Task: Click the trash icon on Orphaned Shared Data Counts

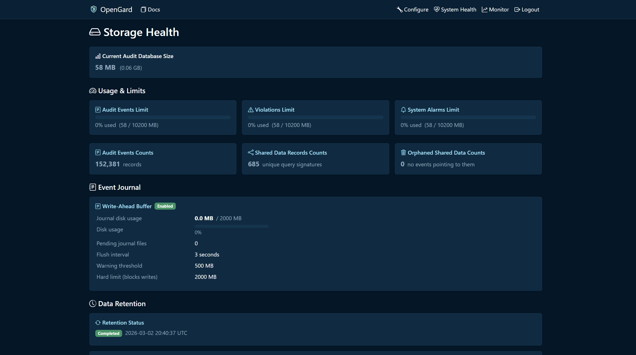Action: coord(403,152)
